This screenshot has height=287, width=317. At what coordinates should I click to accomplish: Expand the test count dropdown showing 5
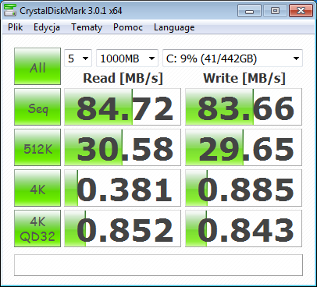(78, 58)
